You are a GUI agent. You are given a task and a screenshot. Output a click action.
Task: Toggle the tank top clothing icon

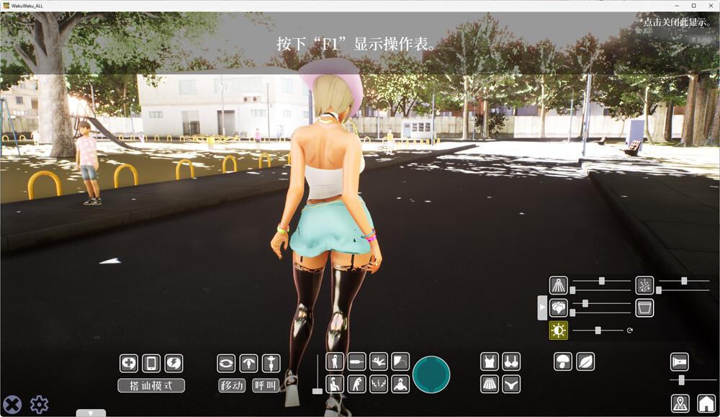click(x=490, y=362)
